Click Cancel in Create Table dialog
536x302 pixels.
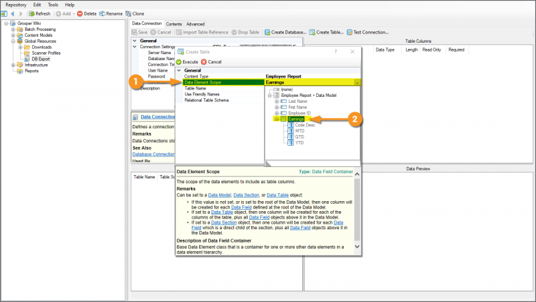(211, 61)
